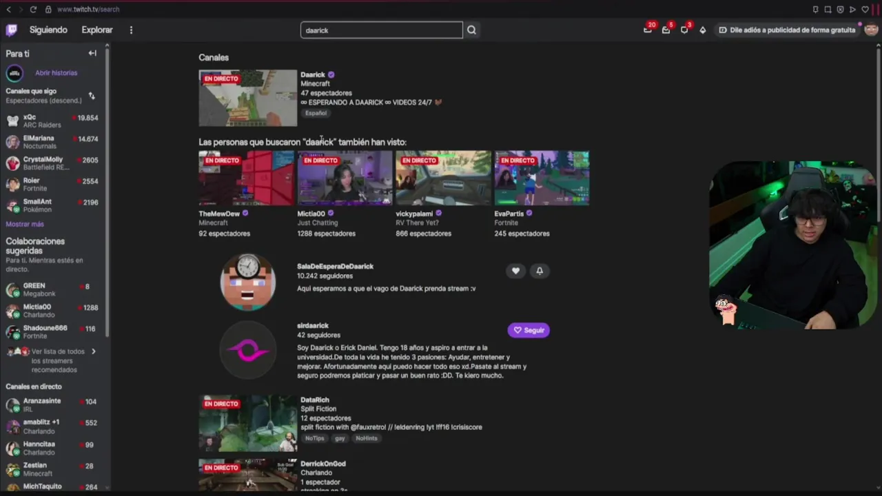
Task: Expand followed channels with Mostrar más
Action: click(x=25, y=224)
